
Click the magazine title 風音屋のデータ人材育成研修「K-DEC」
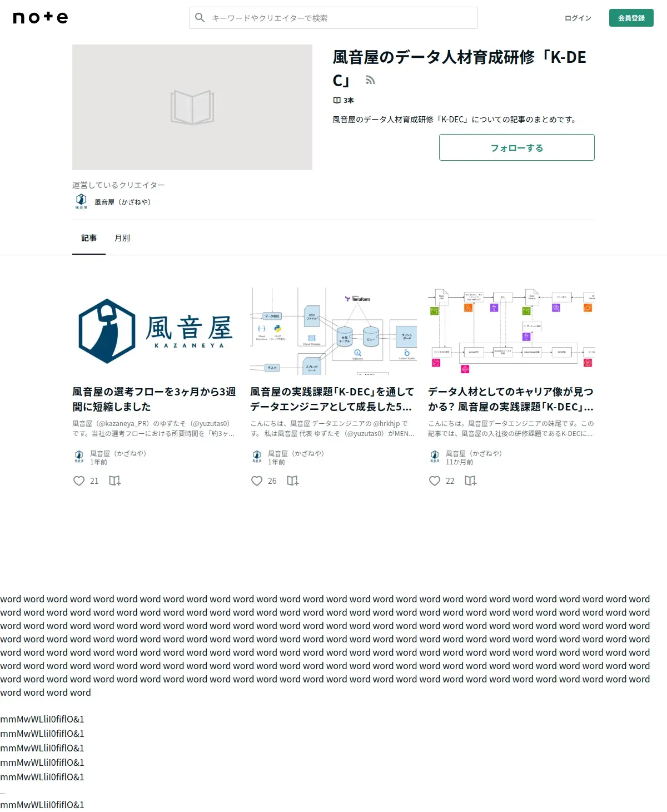(x=459, y=68)
